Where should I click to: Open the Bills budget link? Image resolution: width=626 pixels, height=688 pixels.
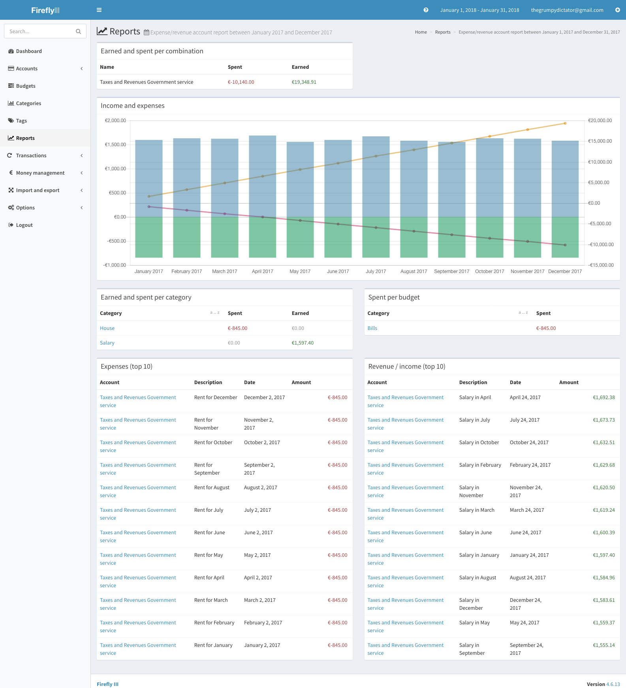[x=372, y=328]
